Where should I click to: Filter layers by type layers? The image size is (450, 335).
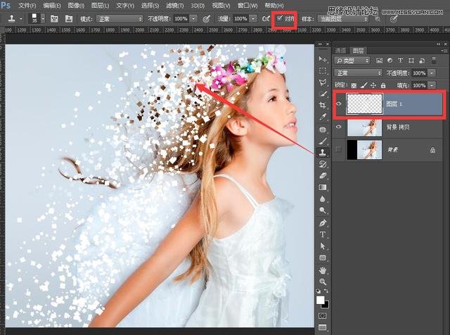coord(400,61)
